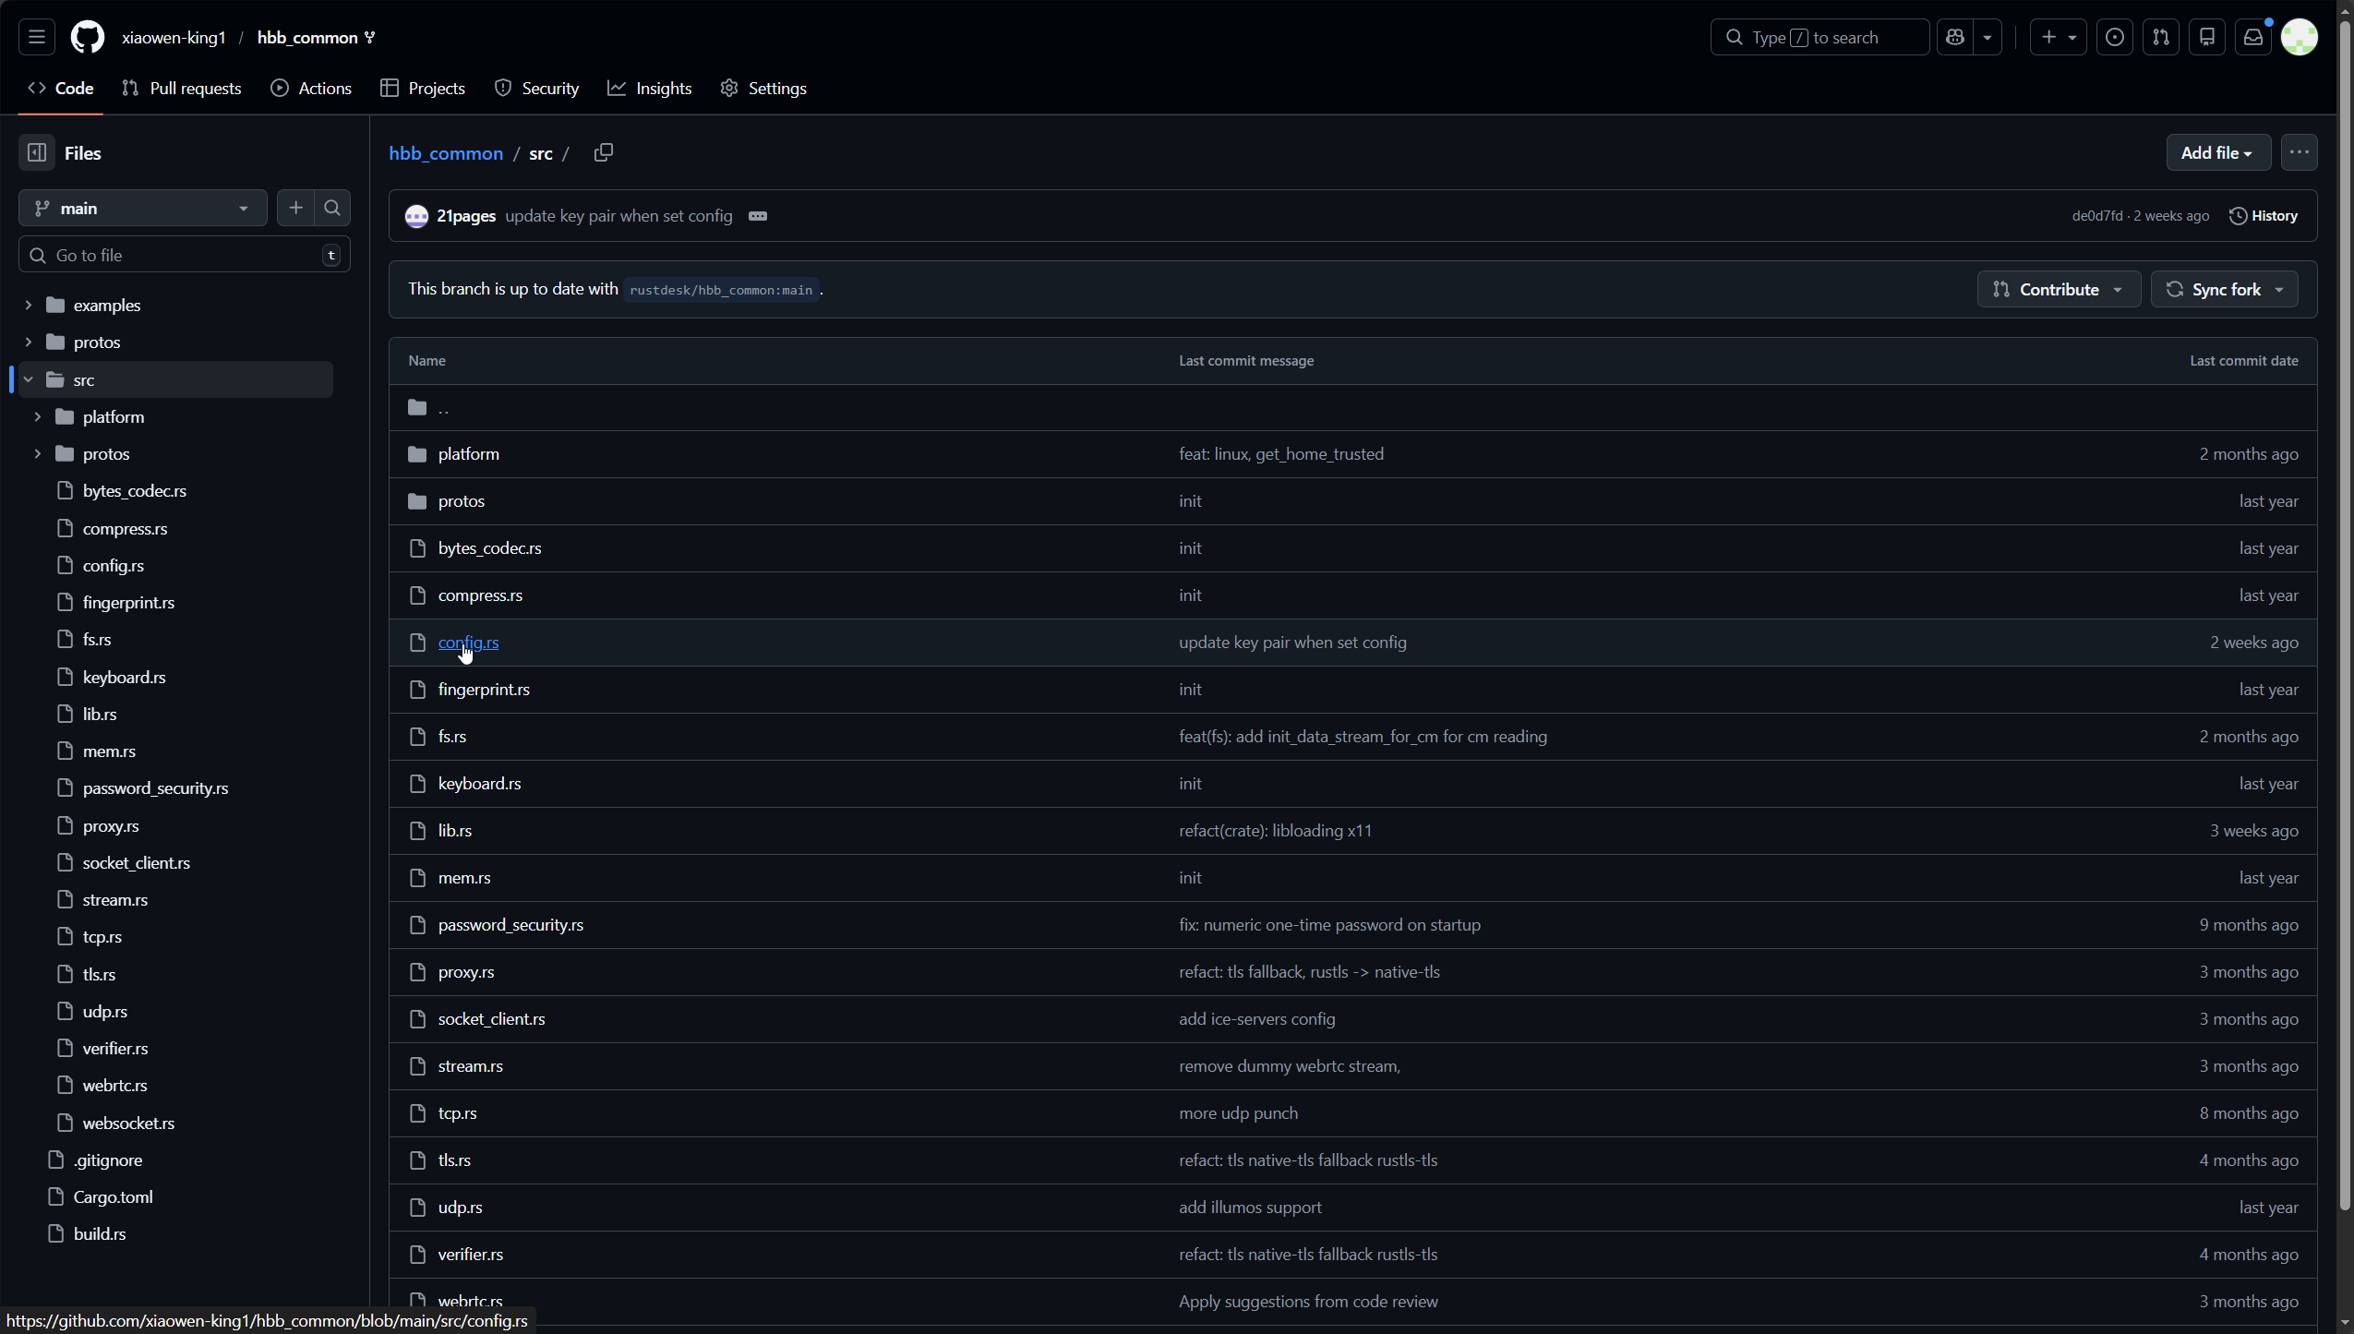Click the GitHub octocat logo
This screenshot has width=2354, height=1334.
[x=88, y=37]
